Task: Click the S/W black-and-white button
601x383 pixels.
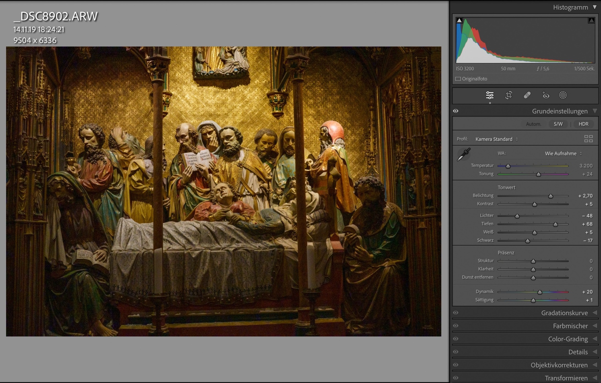Action: pyautogui.click(x=558, y=124)
